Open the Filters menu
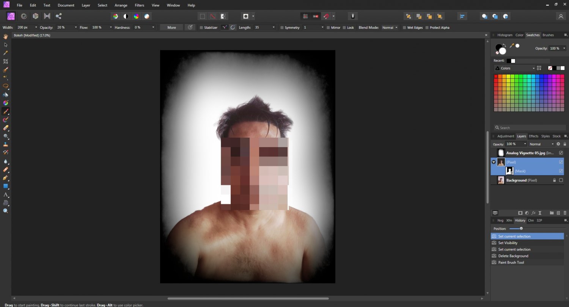The width and height of the screenshot is (569, 307). 139,5
